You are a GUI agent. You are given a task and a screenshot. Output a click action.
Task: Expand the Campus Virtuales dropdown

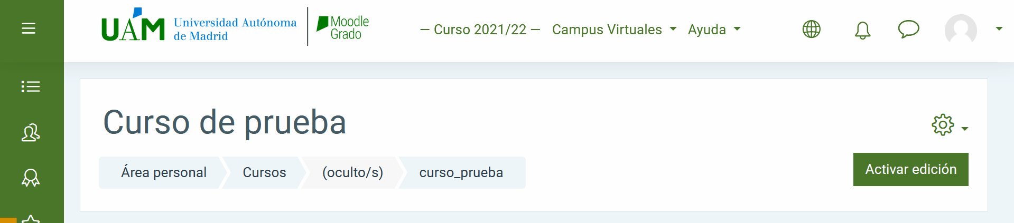coord(614,30)
